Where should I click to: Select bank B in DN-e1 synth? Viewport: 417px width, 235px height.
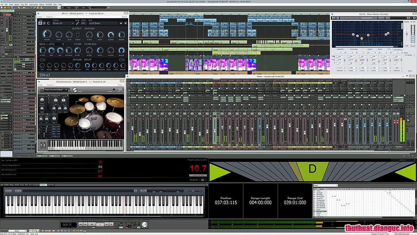coord(44,23)
